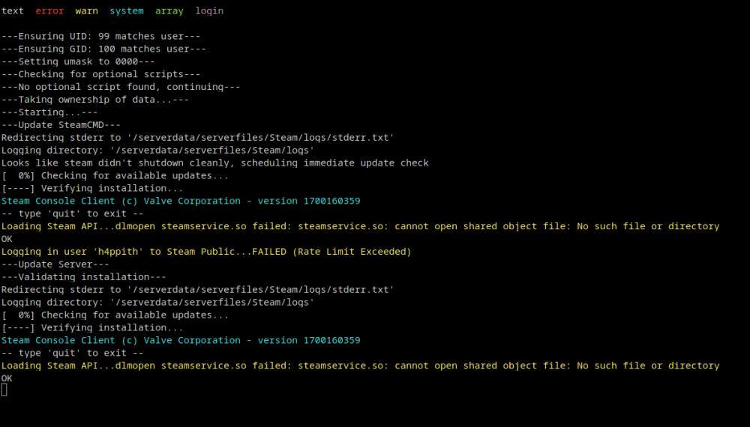Click the terminal cursor block at bottom
Image resolution: width=750 pixels, height=427 pixels.
[x=4, y=390]
